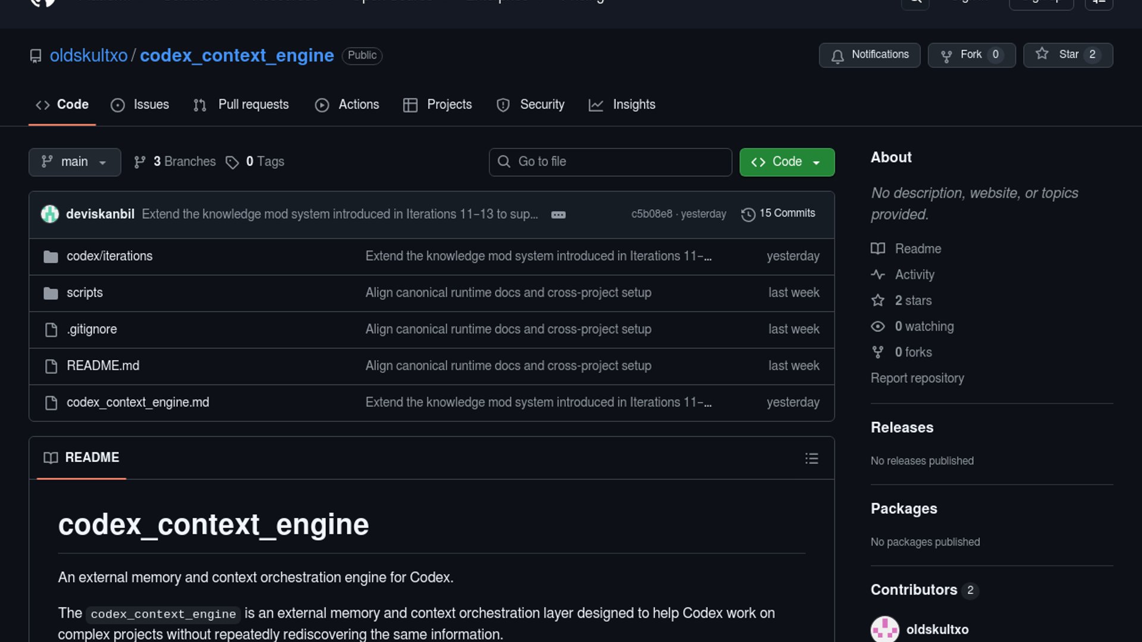This screenshot has width=1142, height=642.
Task: Click the README outline list icon
Action: click(811, 458)
